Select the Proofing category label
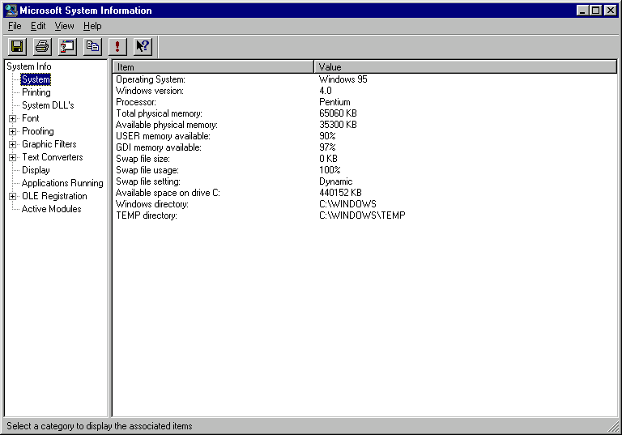 click(38, 131)
